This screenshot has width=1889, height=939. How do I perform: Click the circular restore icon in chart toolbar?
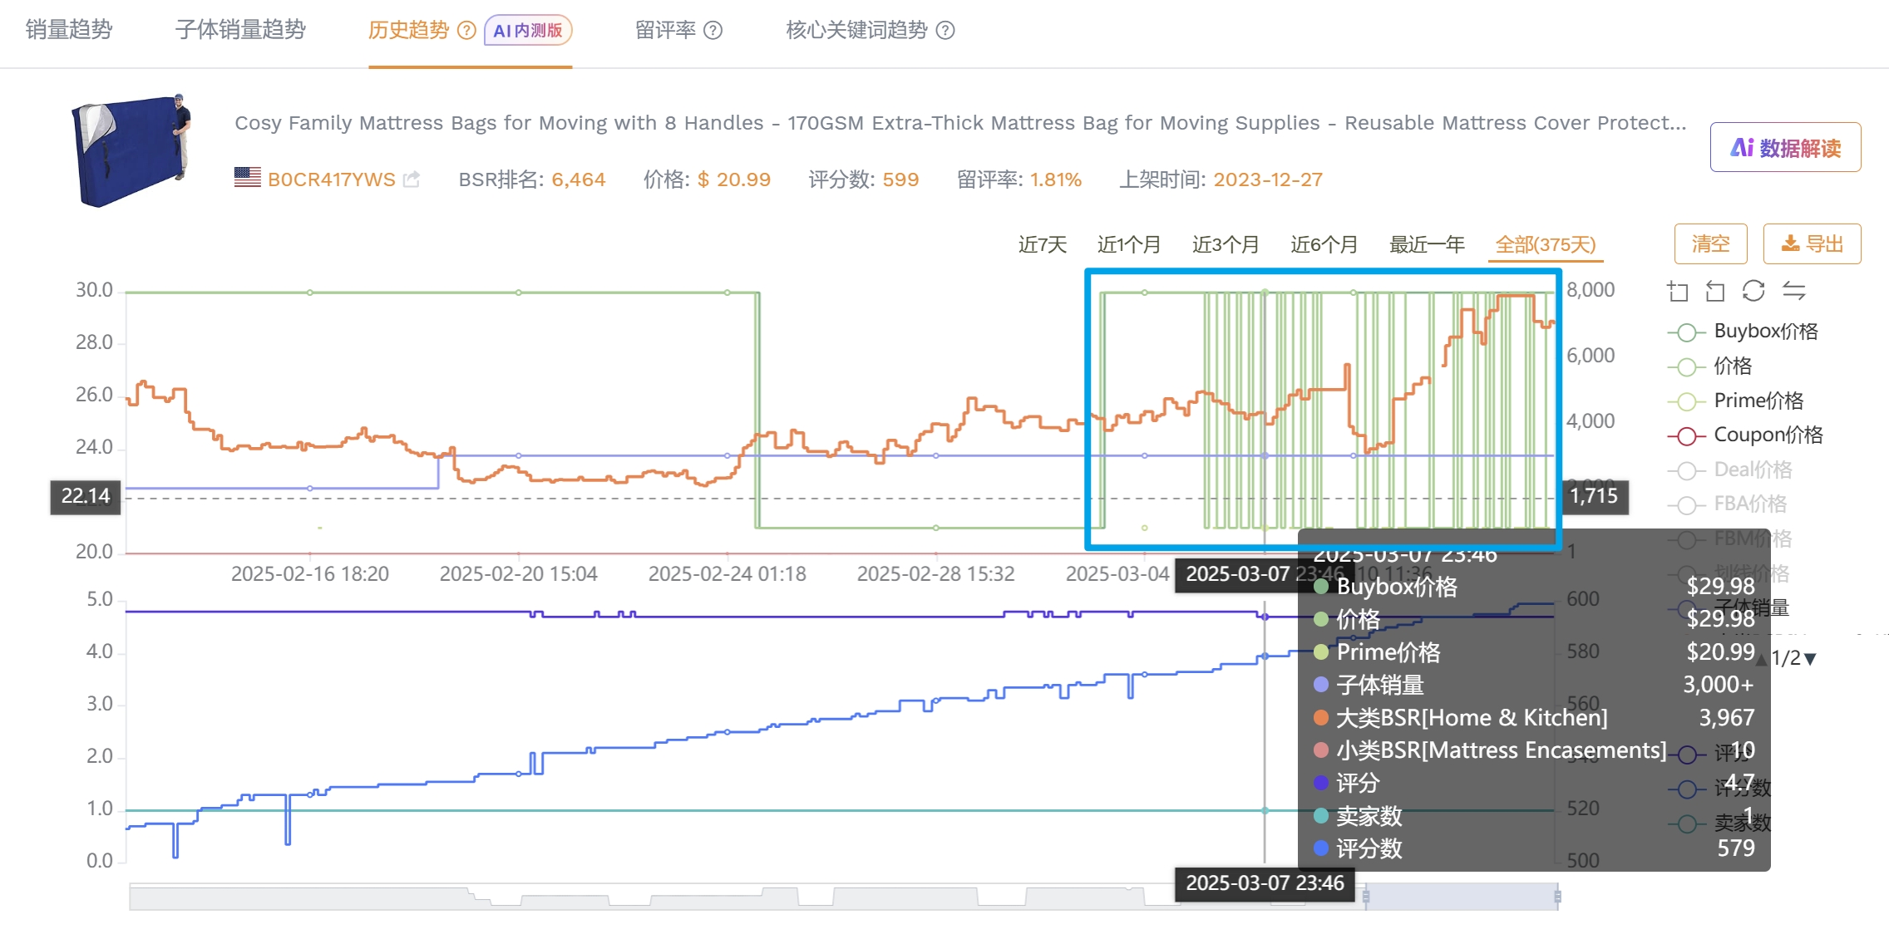[1753, 291]
